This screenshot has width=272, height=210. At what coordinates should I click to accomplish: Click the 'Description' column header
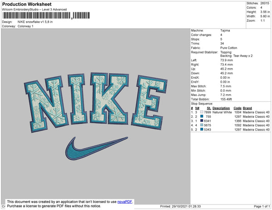(221, 108)
